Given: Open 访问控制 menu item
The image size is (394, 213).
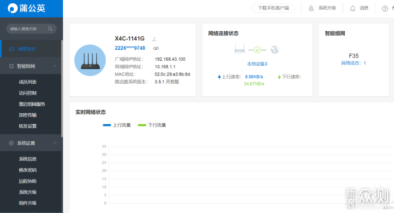Looking at the screenshot, I should pos(28,93).
